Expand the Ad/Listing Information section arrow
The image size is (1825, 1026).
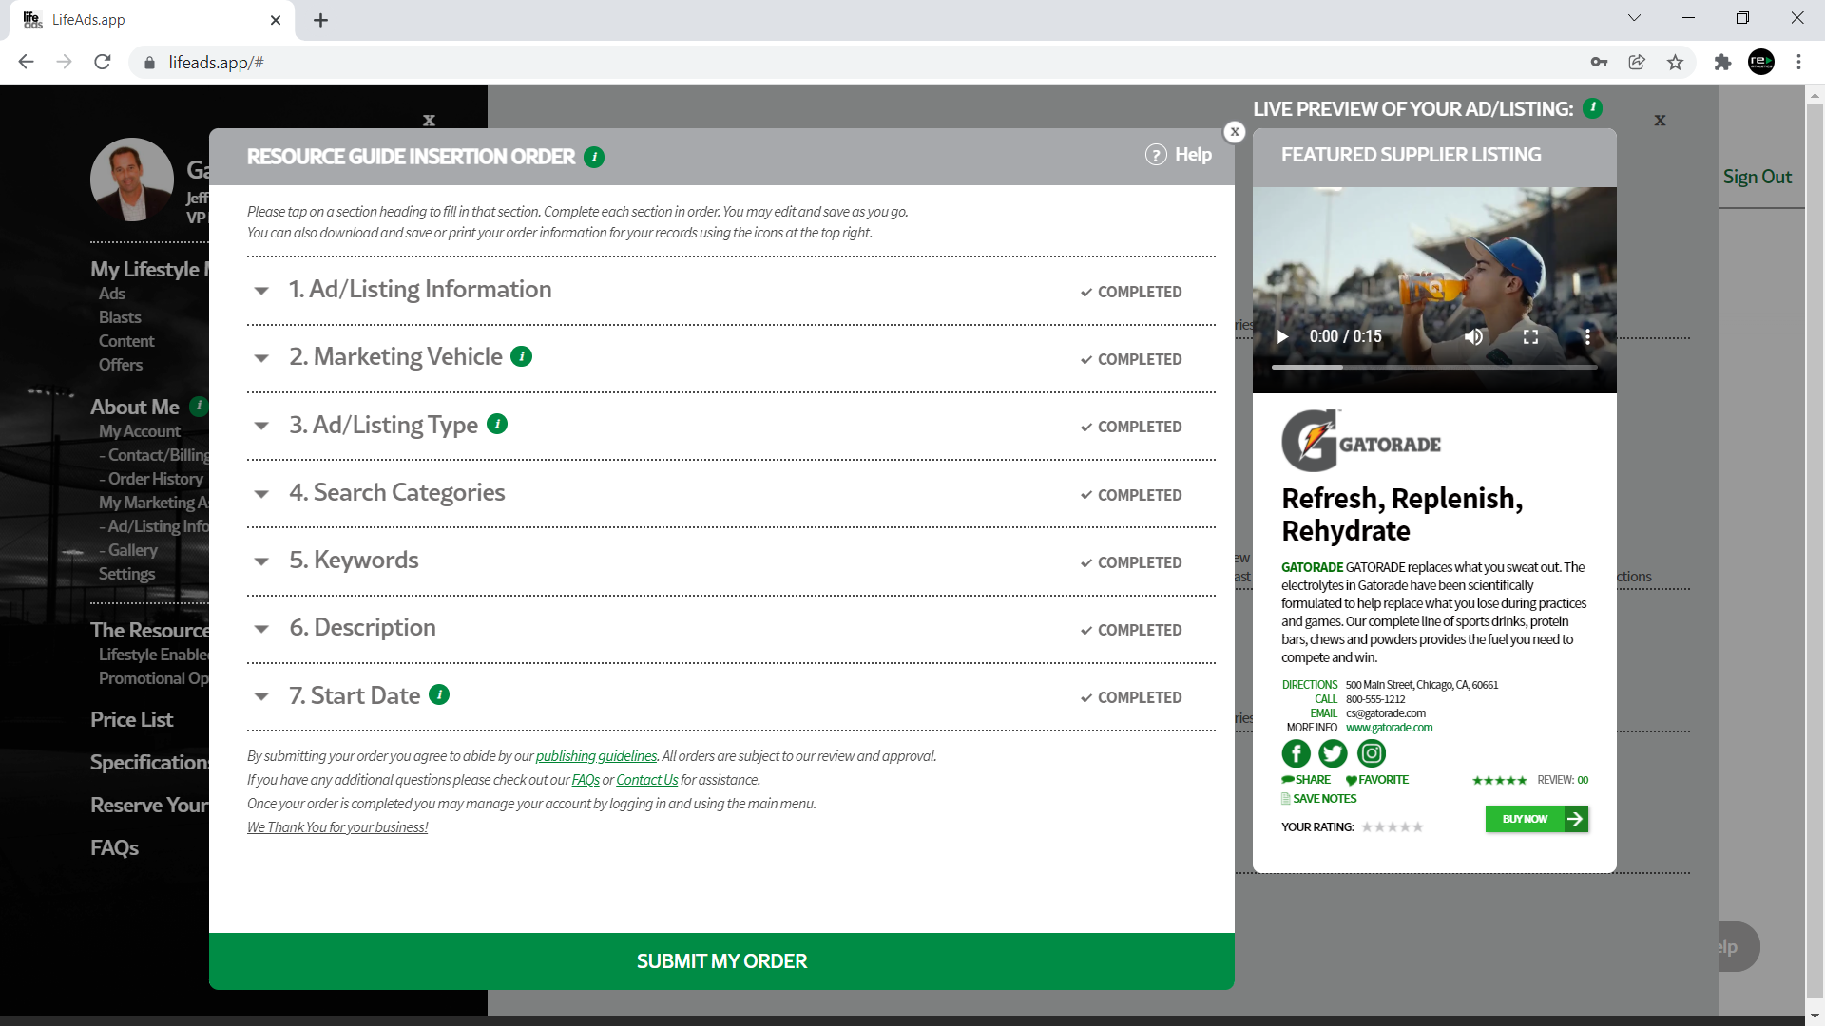pos(261,291)
